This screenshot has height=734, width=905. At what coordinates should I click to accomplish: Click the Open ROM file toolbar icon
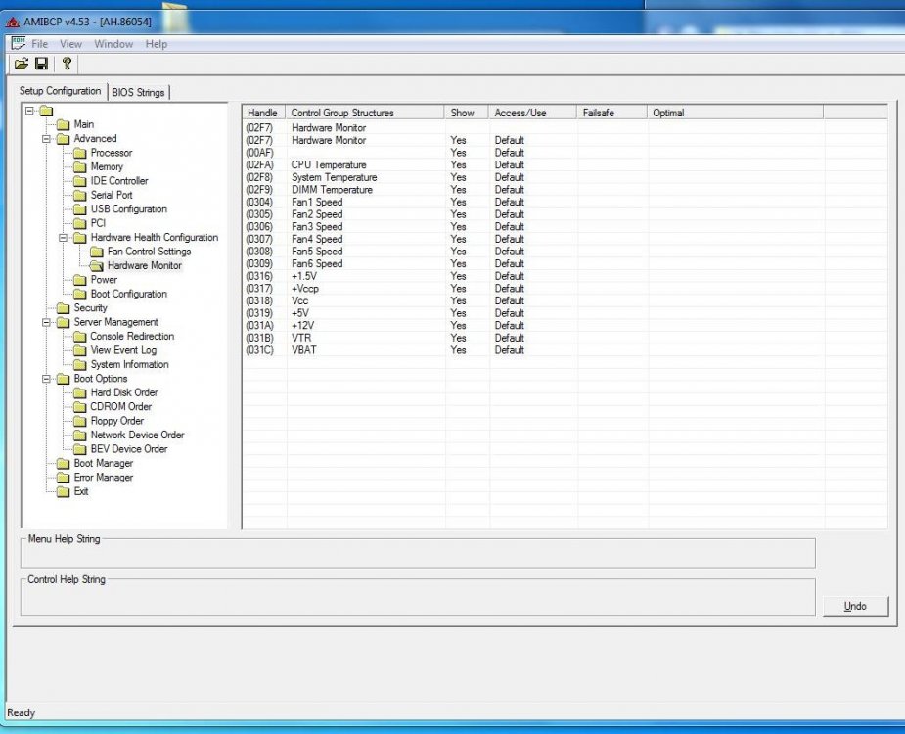22,64
